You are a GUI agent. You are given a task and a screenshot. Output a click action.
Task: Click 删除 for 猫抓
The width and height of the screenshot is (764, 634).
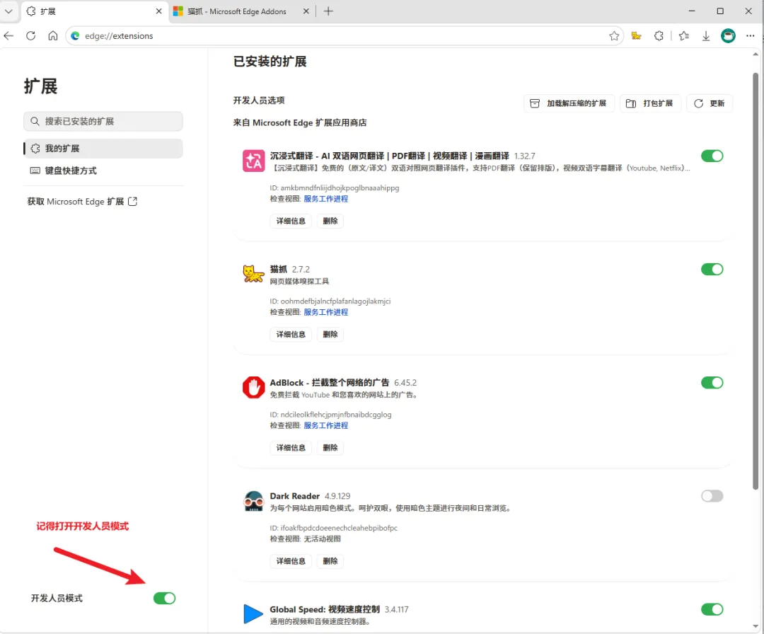[x=330, y=334]
